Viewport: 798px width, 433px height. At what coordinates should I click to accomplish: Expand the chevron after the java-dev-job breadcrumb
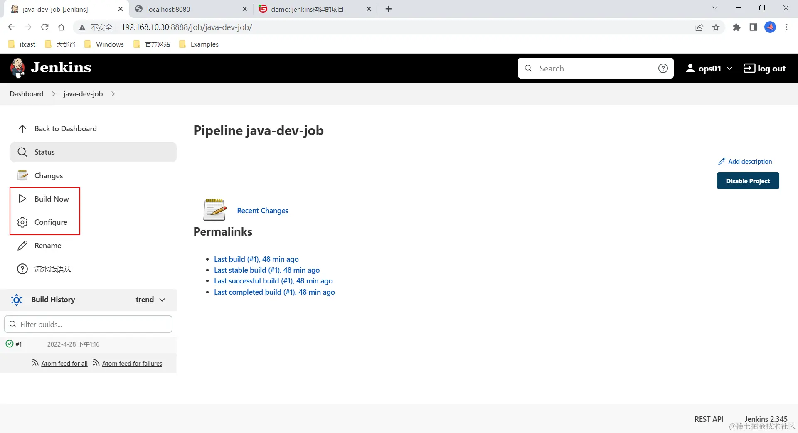coord(113,94)
